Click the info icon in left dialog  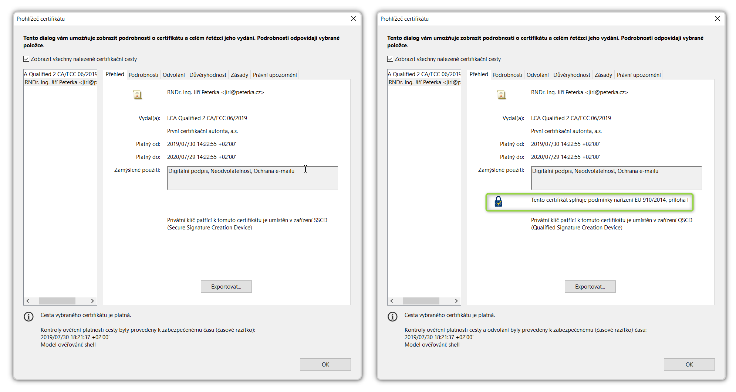[x=28, y=317]
